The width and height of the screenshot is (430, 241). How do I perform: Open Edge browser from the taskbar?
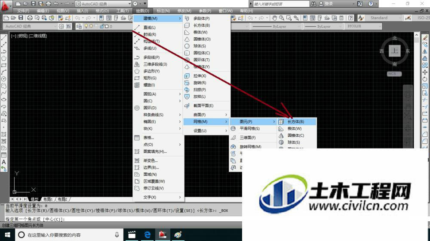pyautogui.click(x=147, y=235)
